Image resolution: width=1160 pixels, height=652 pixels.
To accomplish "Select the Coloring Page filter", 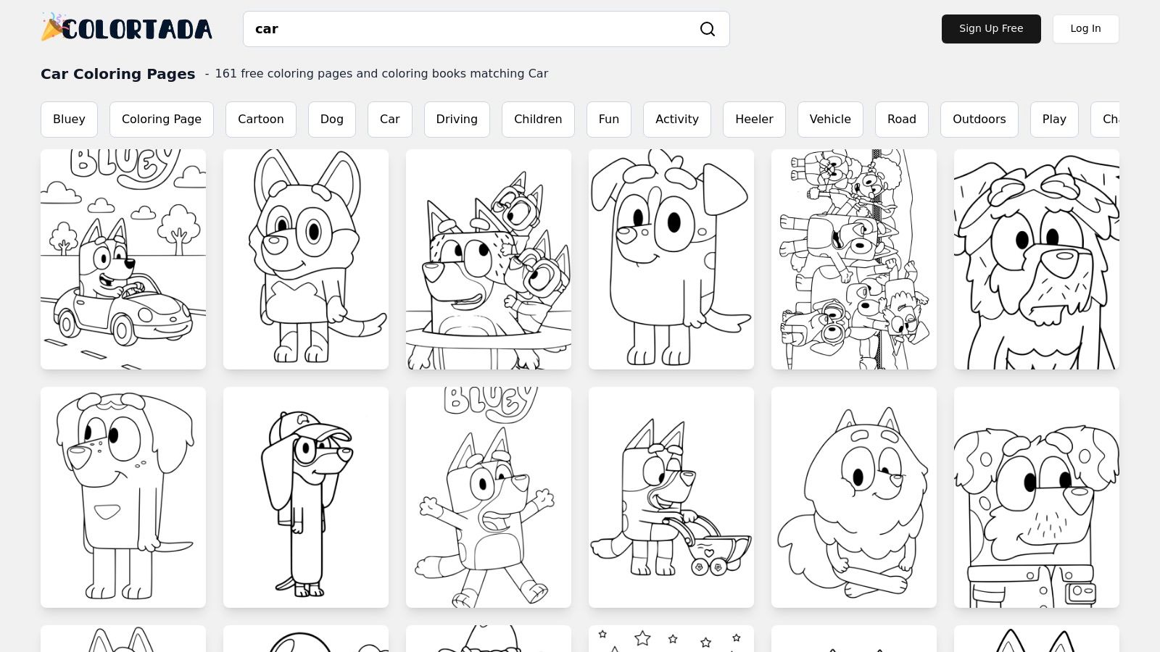I will pos(161,119).
